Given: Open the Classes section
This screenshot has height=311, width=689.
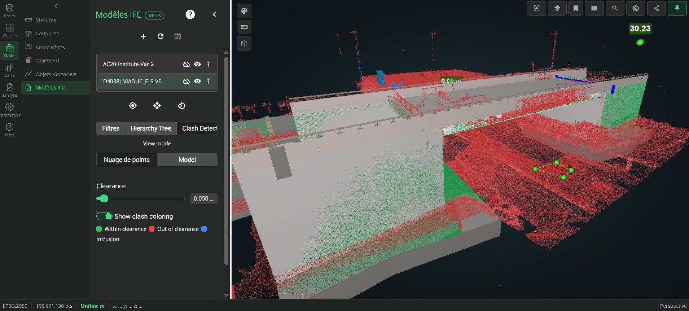Looking at the screenshot, I should pyautogui.click(x=10, y=31).
